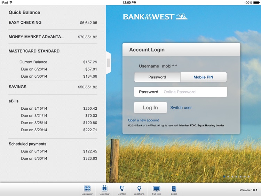Tap the $50,851.82 savings balance
Screen dimensions: 261x196
tap(88, 87)
